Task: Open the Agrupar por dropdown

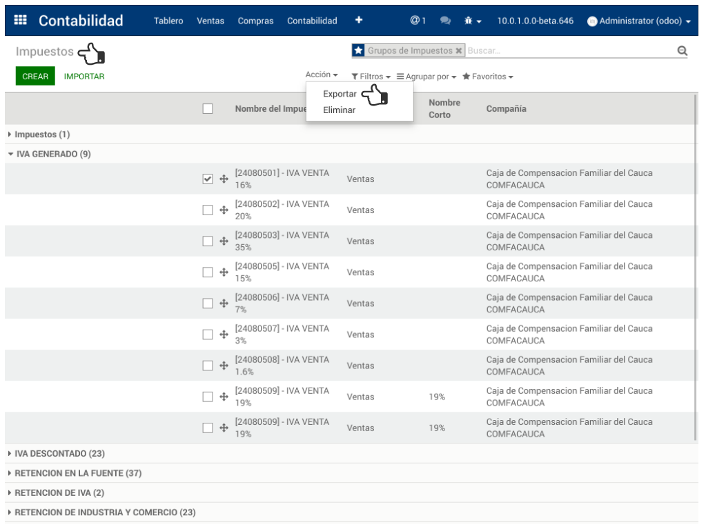Action: point(426,77)
